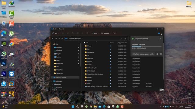This screenshot has height=109, width=195.
Task: Click the Paste icon in Explorer toolbar
Action: 73,33
